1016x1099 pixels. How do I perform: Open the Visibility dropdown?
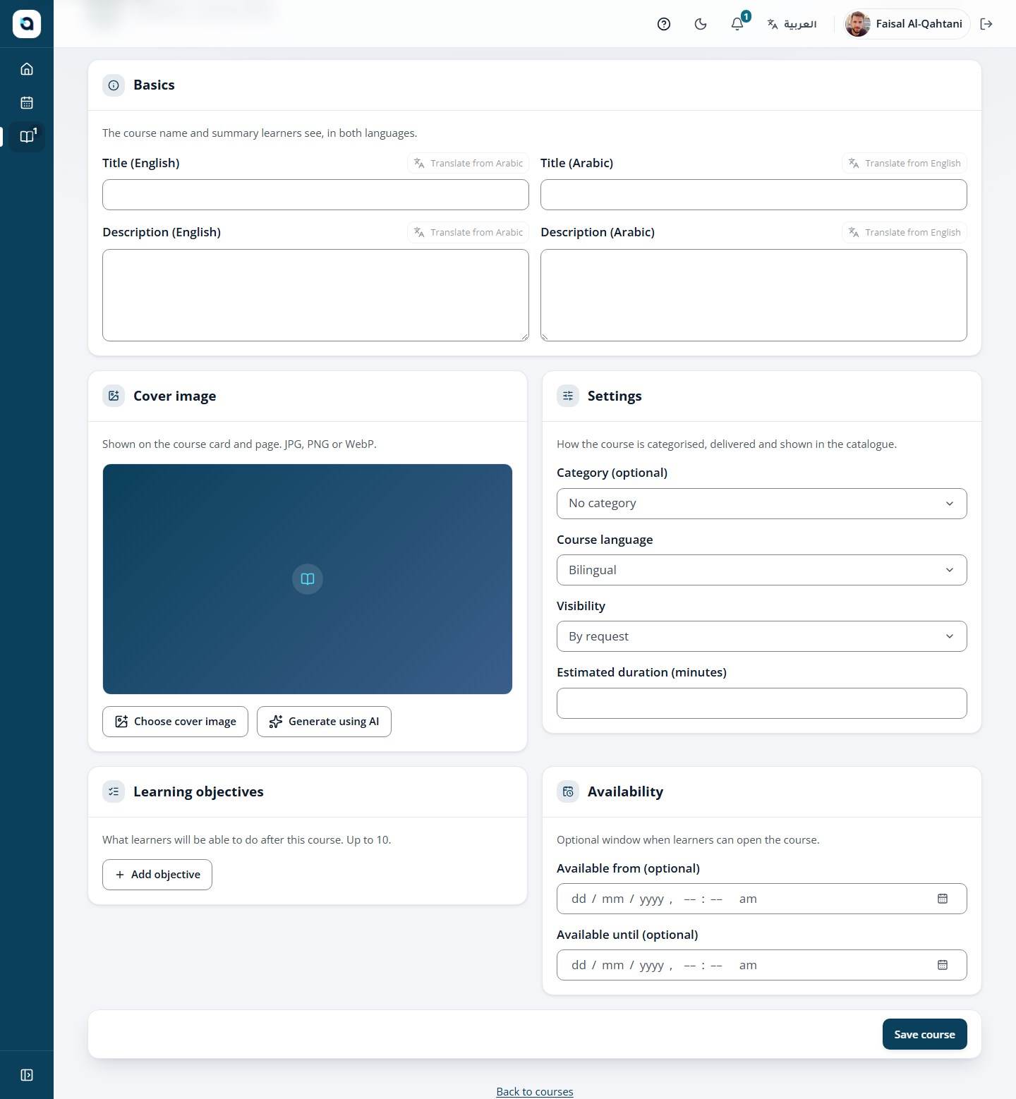click(762, 636)
